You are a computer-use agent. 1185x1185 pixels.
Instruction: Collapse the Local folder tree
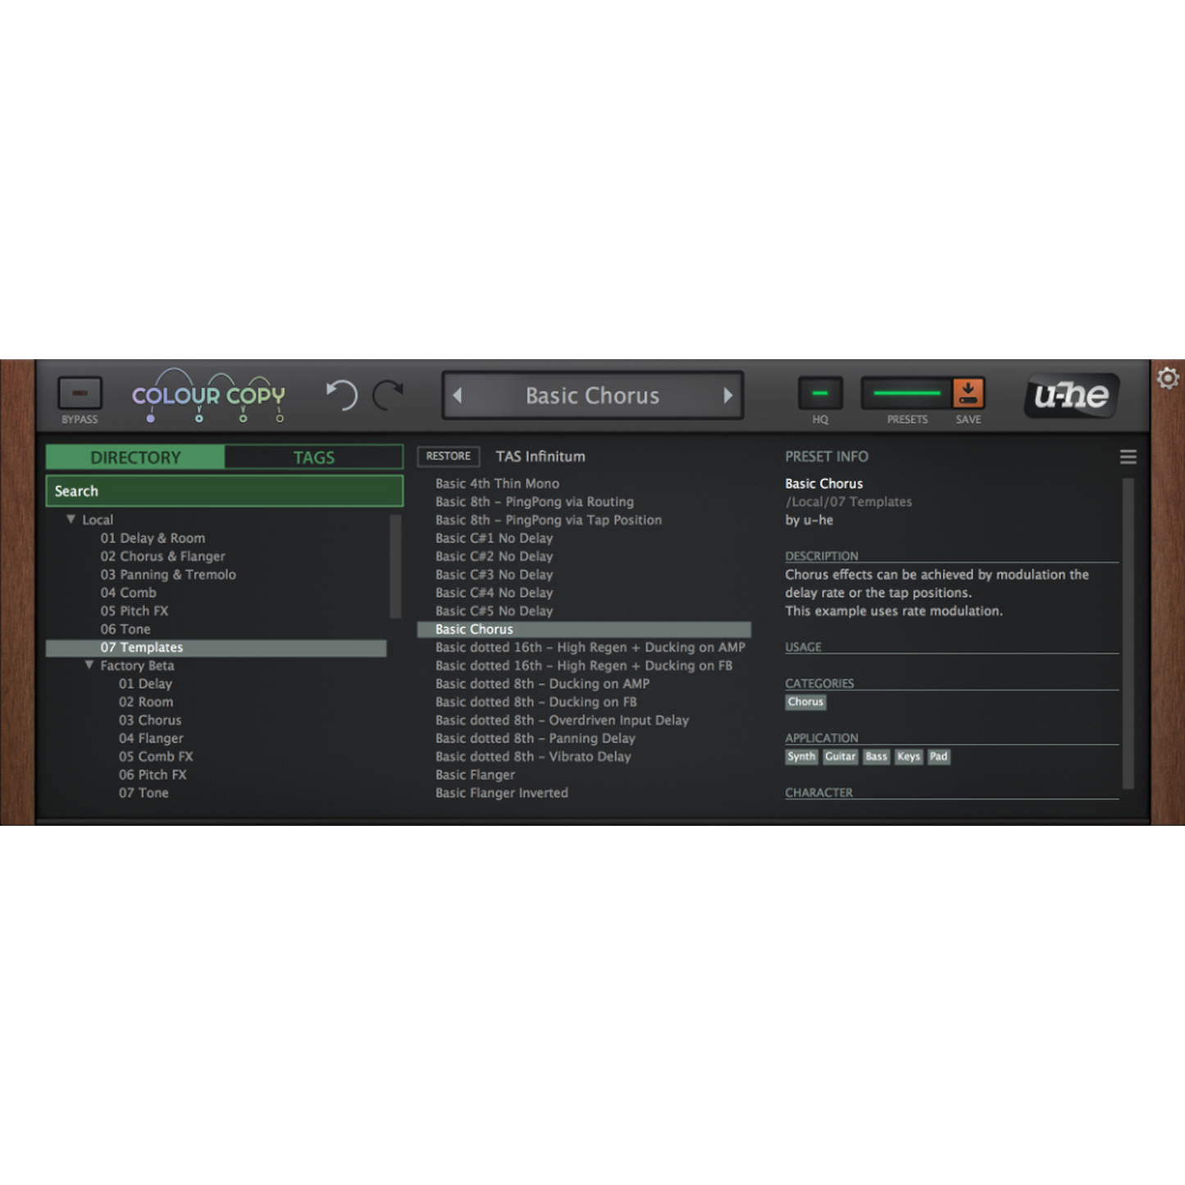[x=71, y=520]
